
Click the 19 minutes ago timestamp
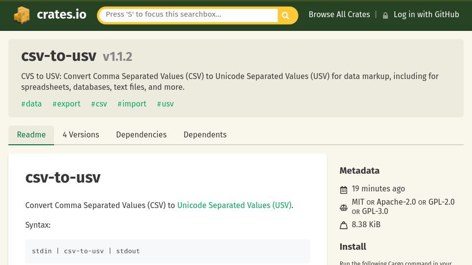pyautogui.click(x=379, y=188)
